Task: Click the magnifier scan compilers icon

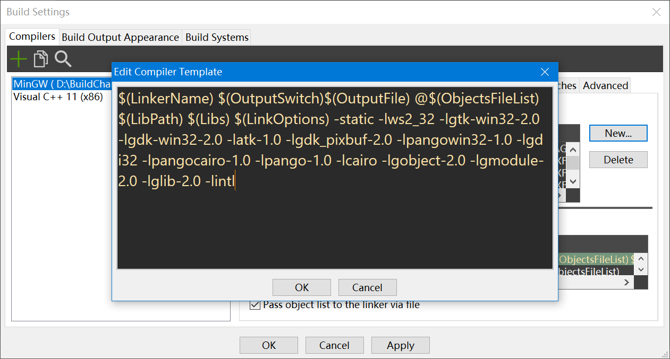Action: (x=63, y=59)
